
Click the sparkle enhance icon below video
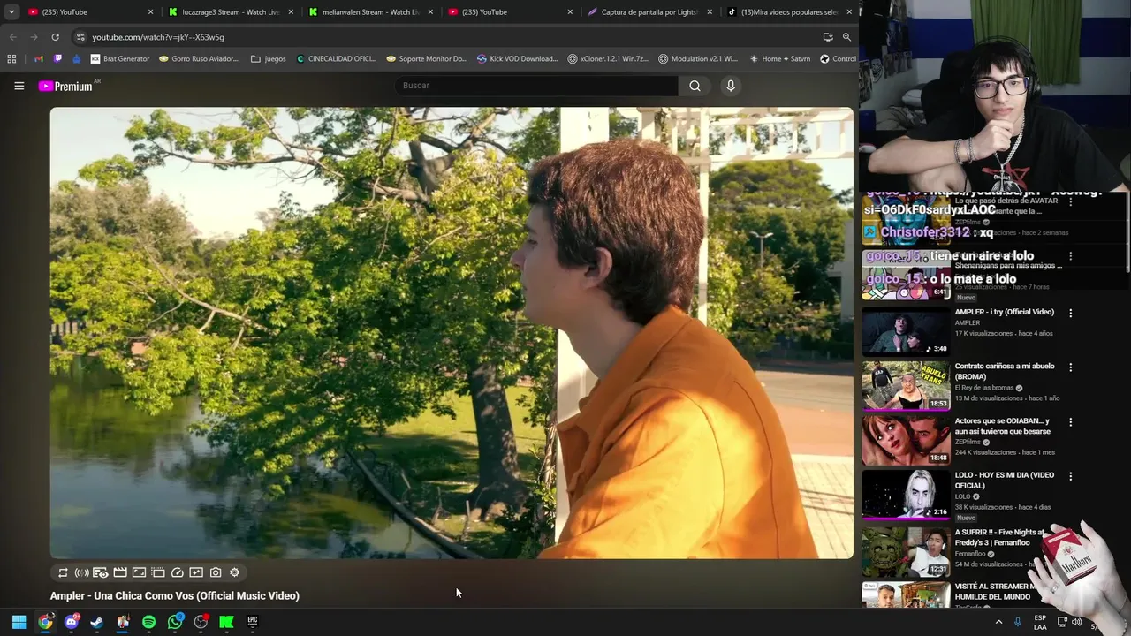(196, 572)
